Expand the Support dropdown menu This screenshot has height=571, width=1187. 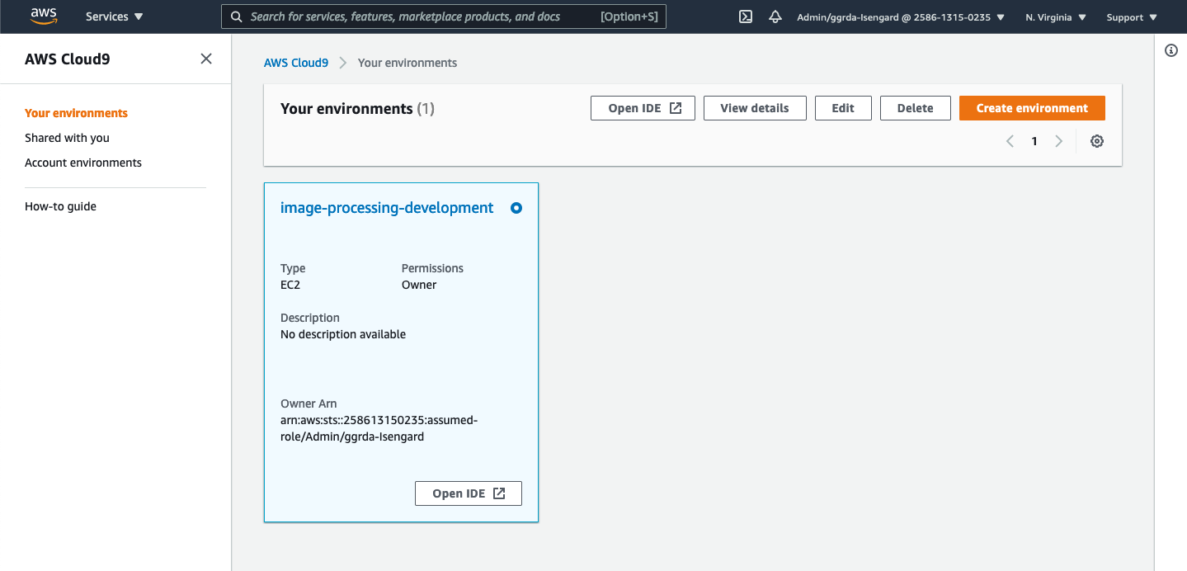[1131, 17]
